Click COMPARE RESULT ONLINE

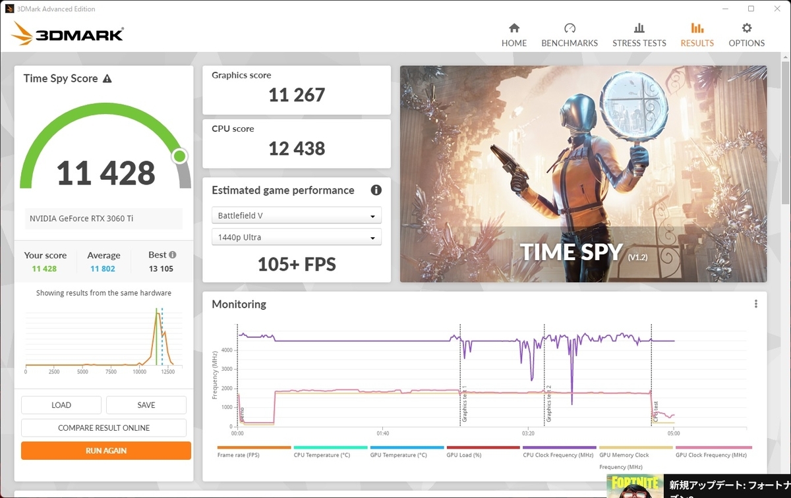[x=103, y=428]
